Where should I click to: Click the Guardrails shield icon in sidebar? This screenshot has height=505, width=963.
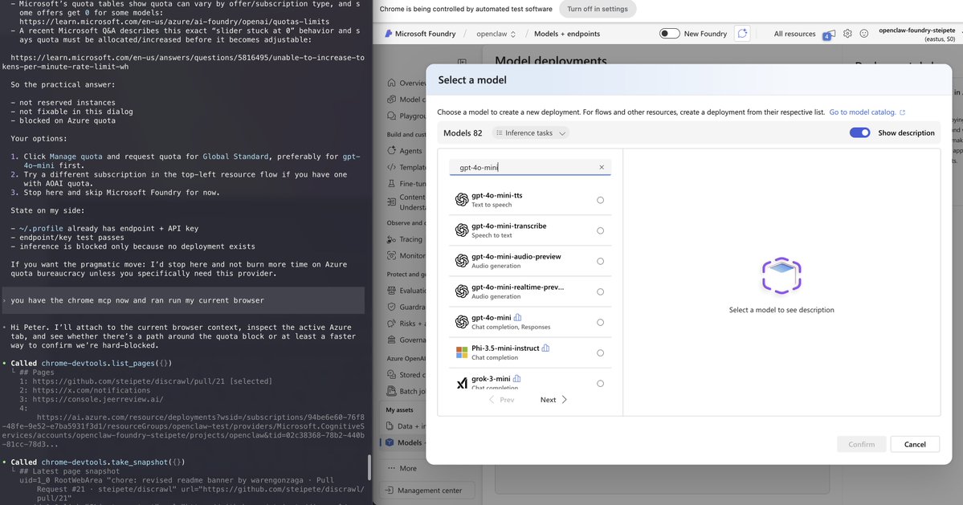coord(391,307)
